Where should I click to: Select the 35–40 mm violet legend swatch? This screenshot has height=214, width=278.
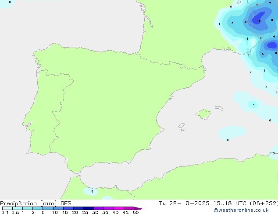(x=109, y=208)
